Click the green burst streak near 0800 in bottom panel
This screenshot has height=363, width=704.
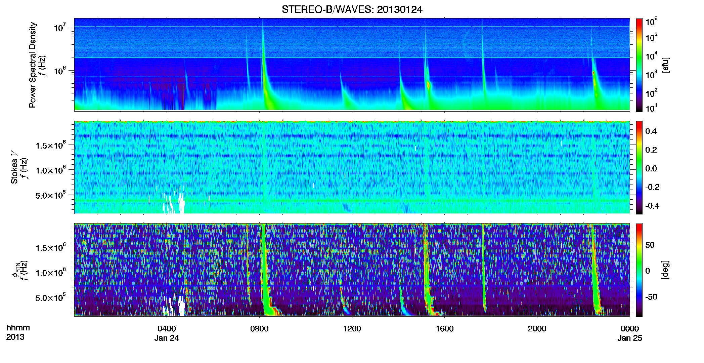pyautogui.click(x=265, y=269)
